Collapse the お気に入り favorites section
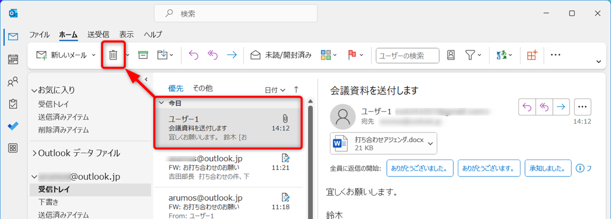The image size is (611, 219). click(34, 90)
